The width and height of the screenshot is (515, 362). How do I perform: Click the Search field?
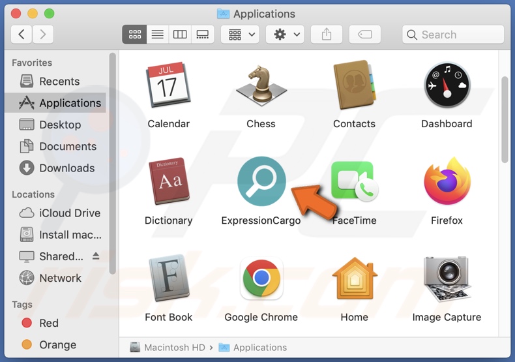(x=453, y=35)
